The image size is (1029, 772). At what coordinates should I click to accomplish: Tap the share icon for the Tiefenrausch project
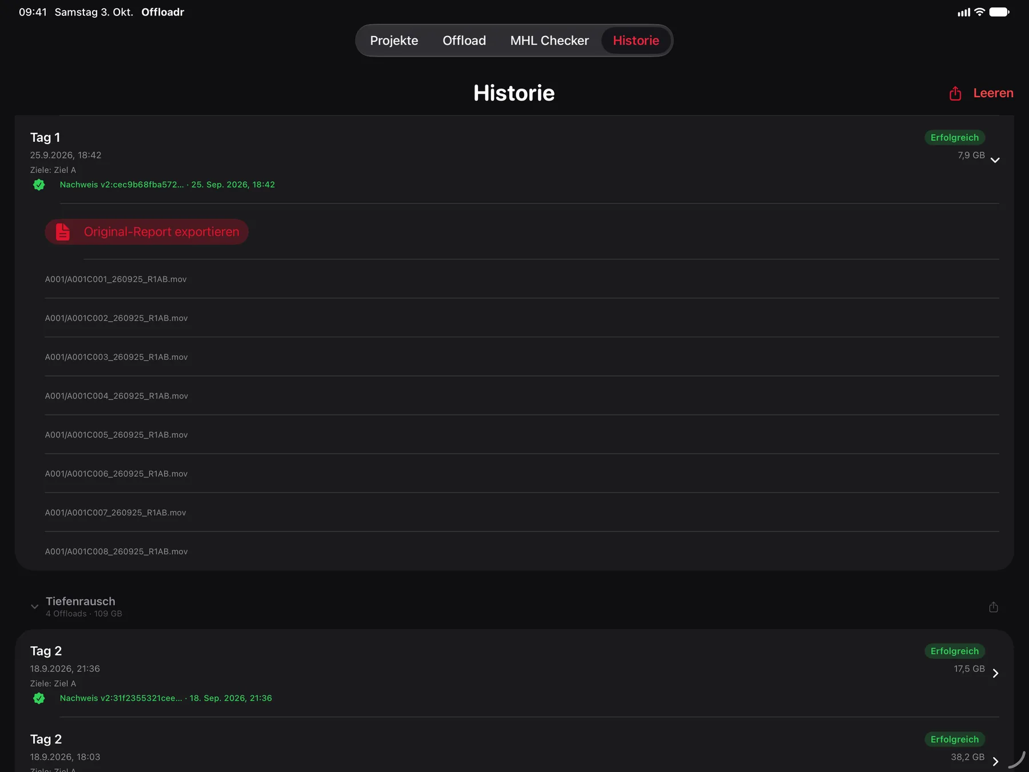[x=994, y=607]
